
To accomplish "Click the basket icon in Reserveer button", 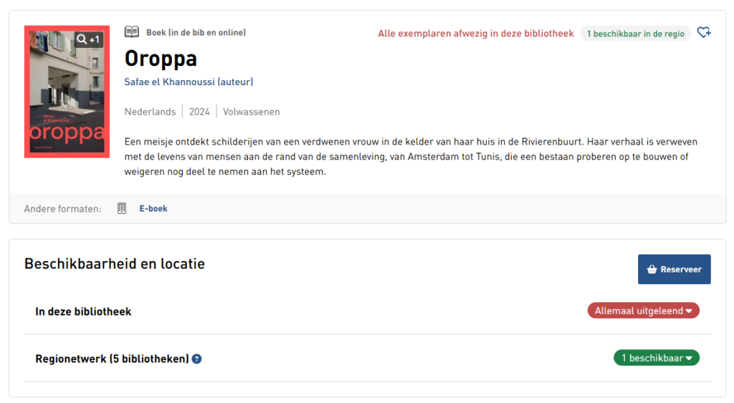I will [x=652, y=270].
